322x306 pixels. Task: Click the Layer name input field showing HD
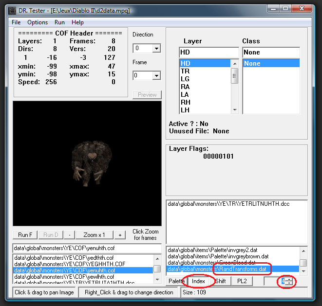(x=209, y=53)
